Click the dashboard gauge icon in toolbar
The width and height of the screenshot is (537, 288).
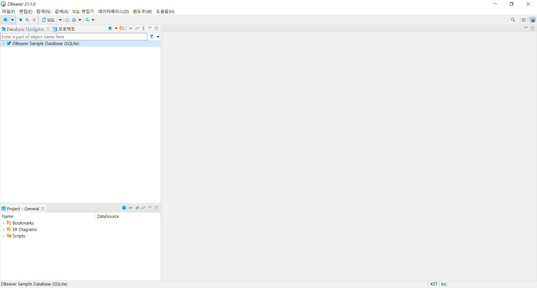(67, 20)
